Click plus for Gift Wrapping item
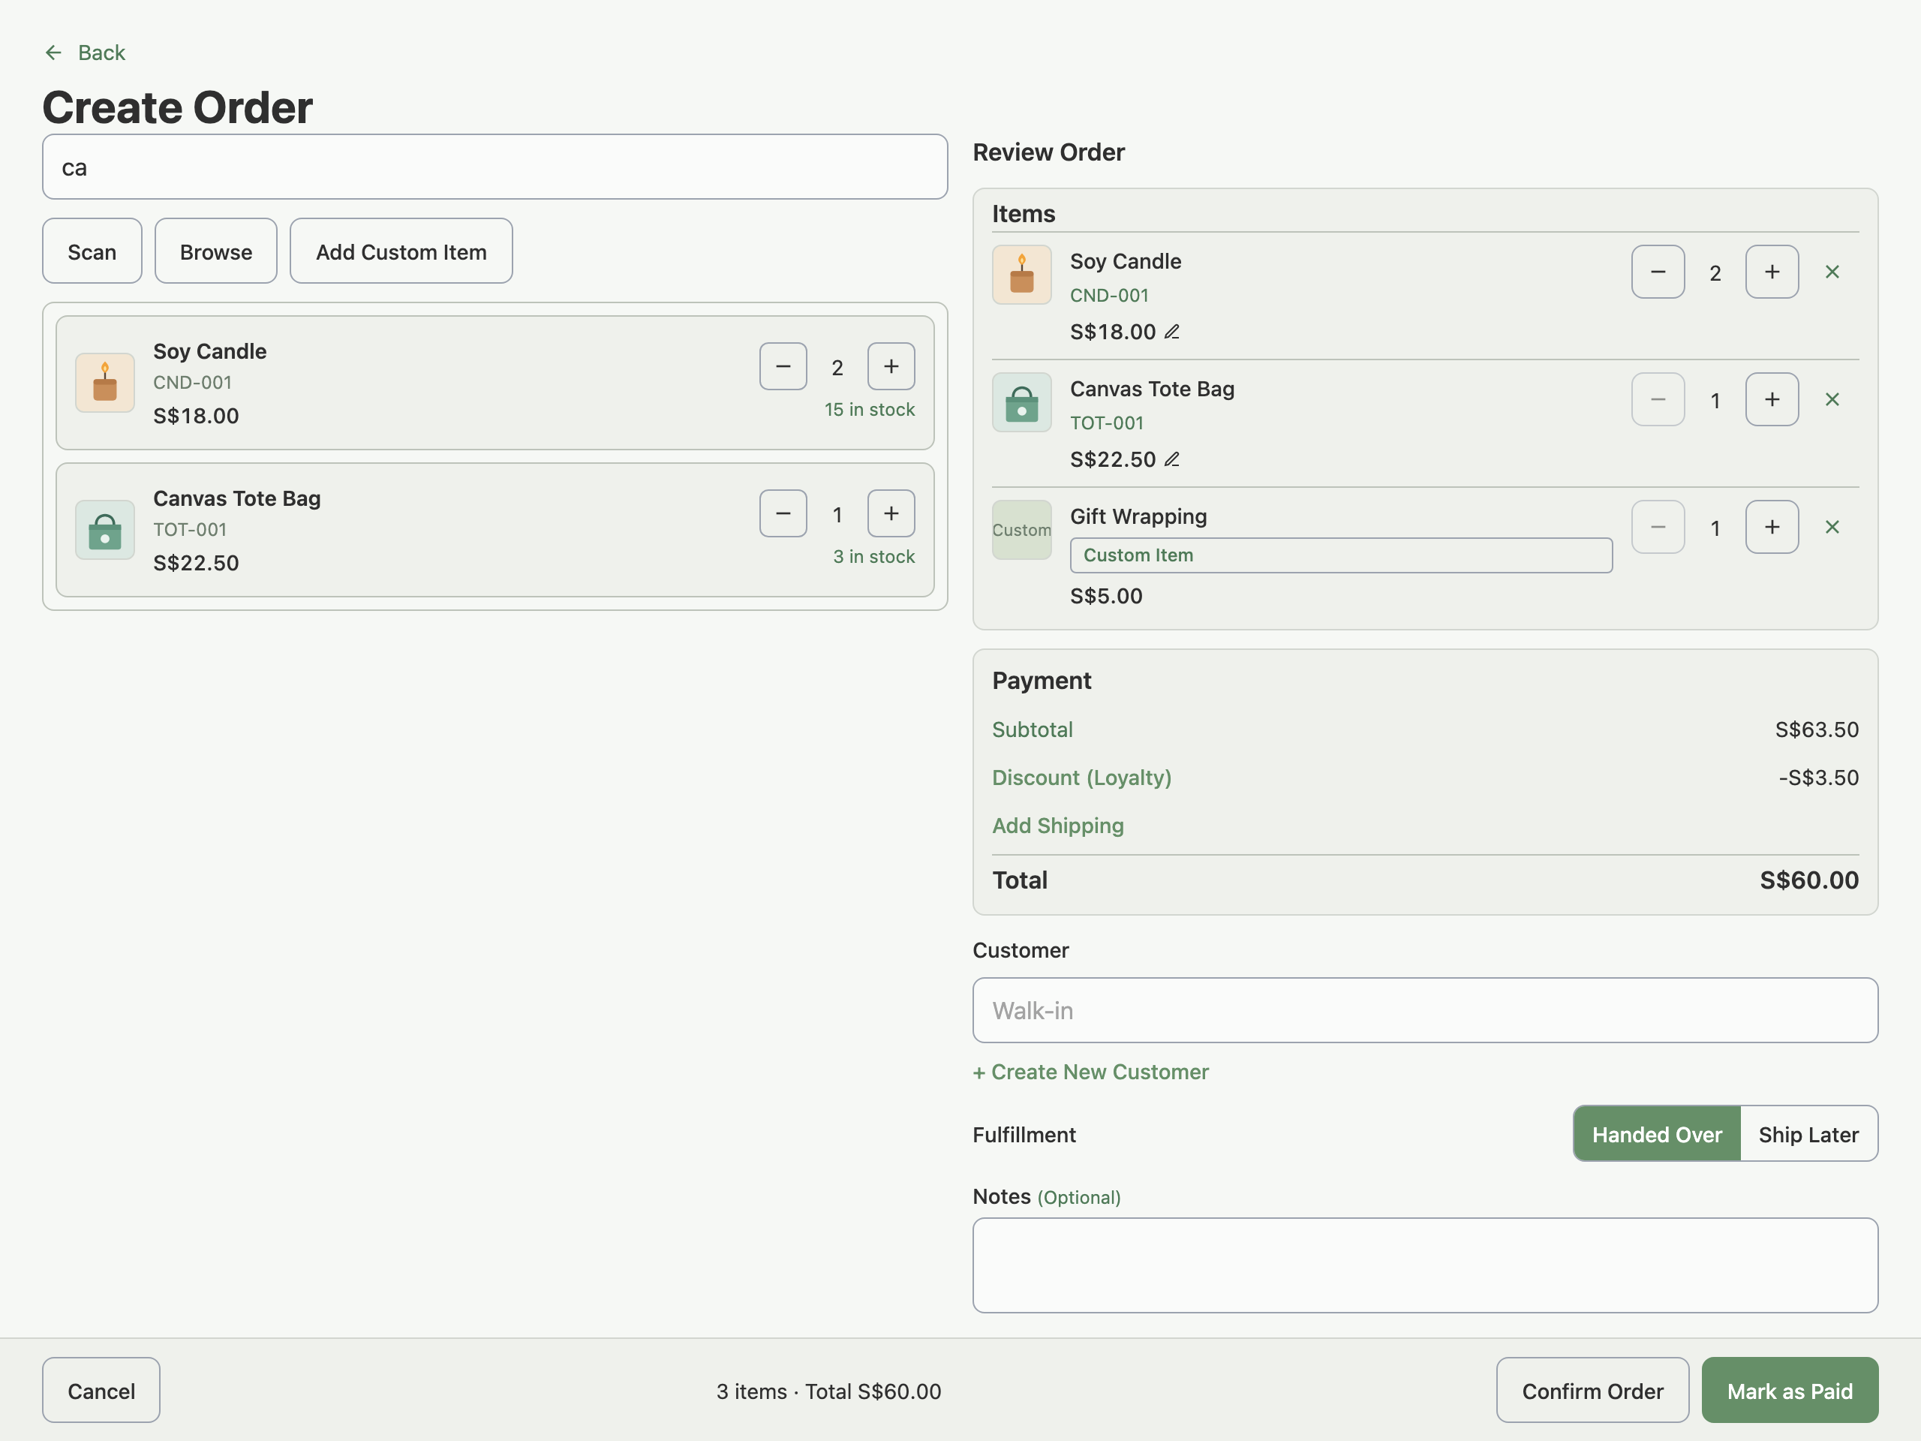 (x=1772, y=527)
